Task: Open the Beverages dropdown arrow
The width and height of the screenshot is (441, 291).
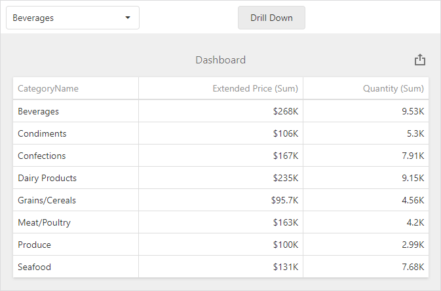Action: [127, 18]
